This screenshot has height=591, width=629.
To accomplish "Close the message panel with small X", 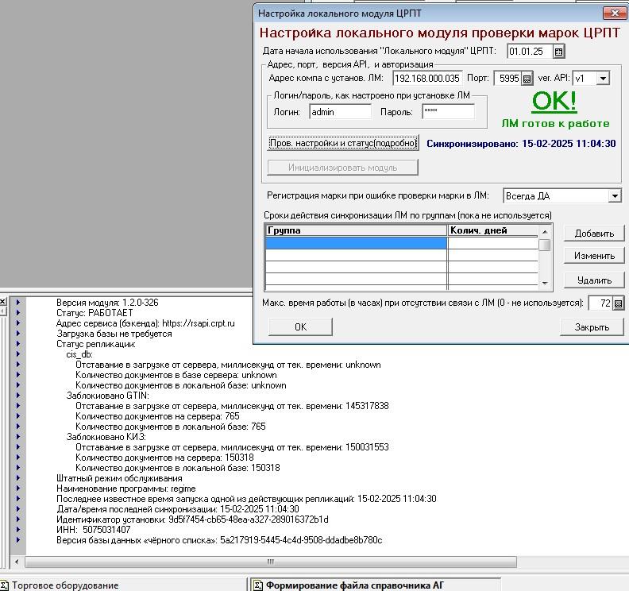I will 3,302.
